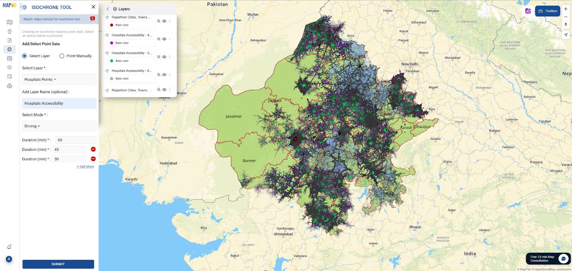The image size is (572, 271).
Task: Zoom to Hospitals Accessibility - 3... layer
Action: (159, 57)
